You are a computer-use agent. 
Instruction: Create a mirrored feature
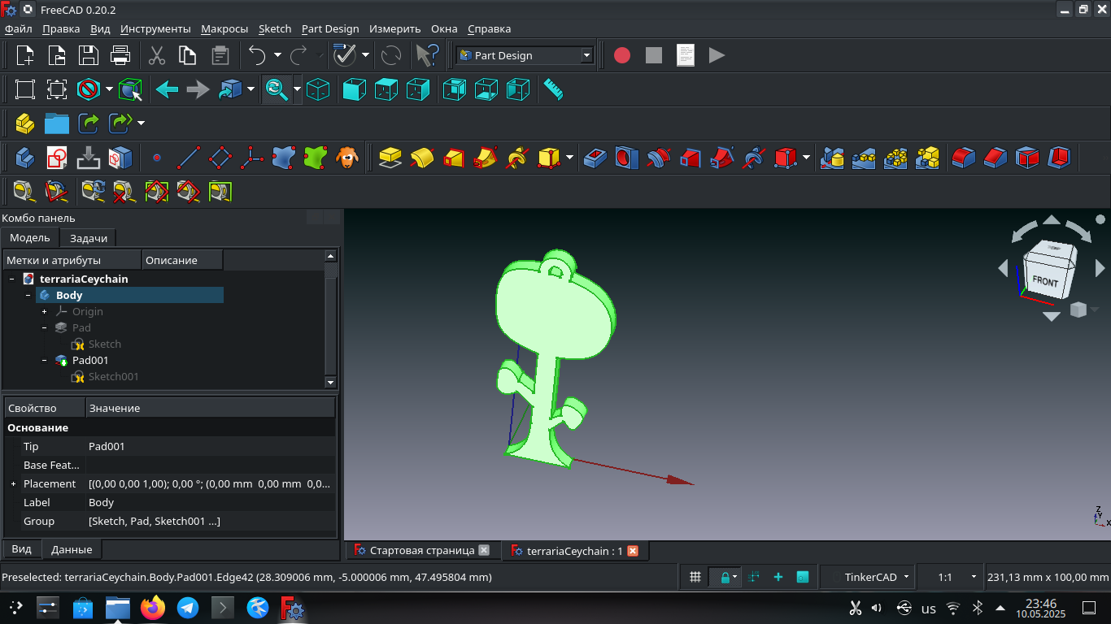coord(832,157)
